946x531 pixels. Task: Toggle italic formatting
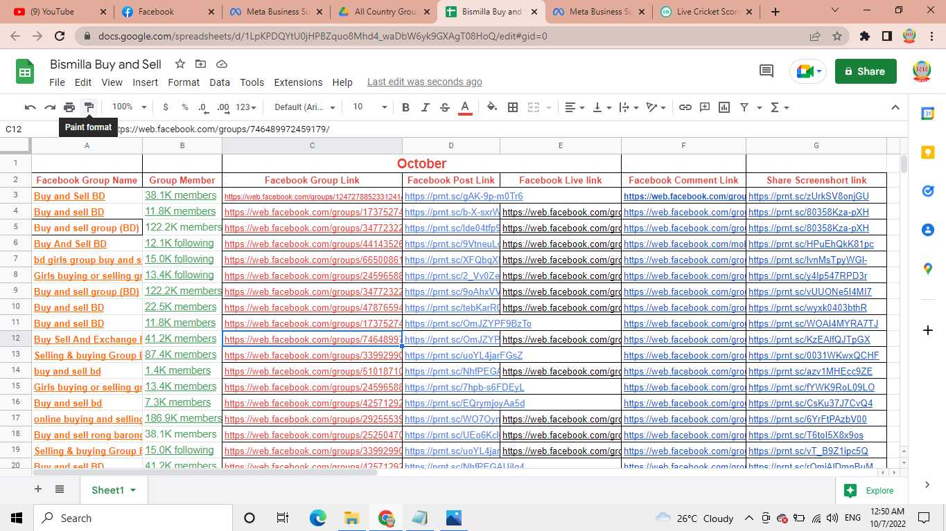point(426,107)
